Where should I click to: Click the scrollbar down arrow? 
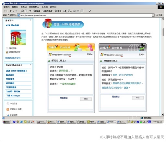162,115
